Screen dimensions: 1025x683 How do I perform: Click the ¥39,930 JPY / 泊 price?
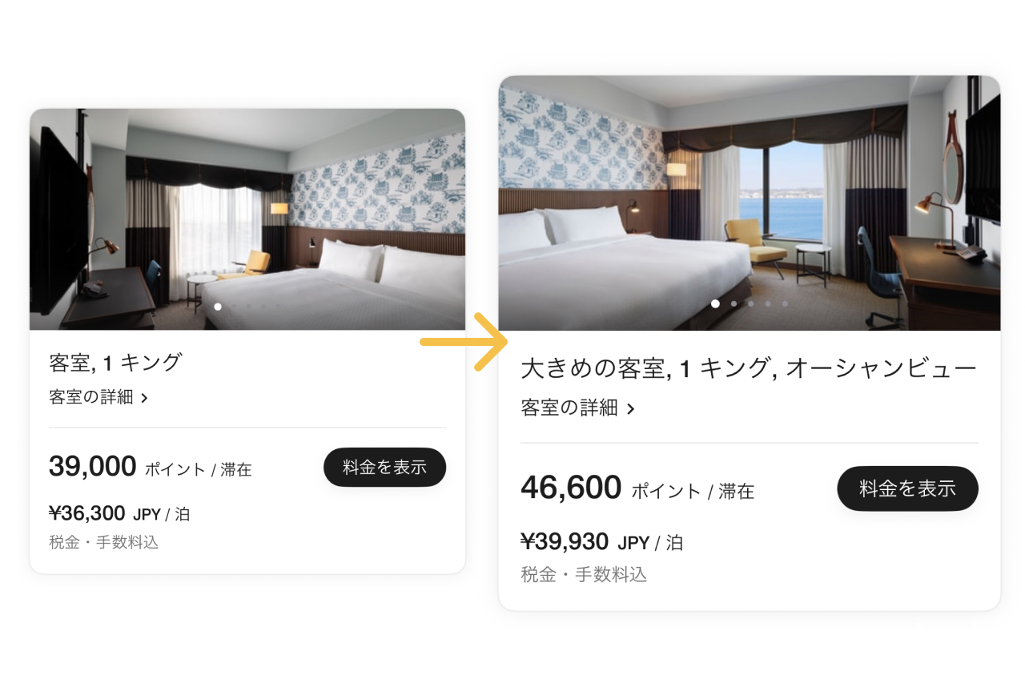click(x=601, y=542)
